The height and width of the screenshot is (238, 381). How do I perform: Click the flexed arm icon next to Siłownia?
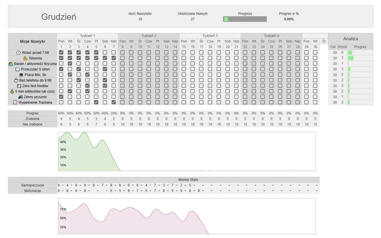click(25, 58)
